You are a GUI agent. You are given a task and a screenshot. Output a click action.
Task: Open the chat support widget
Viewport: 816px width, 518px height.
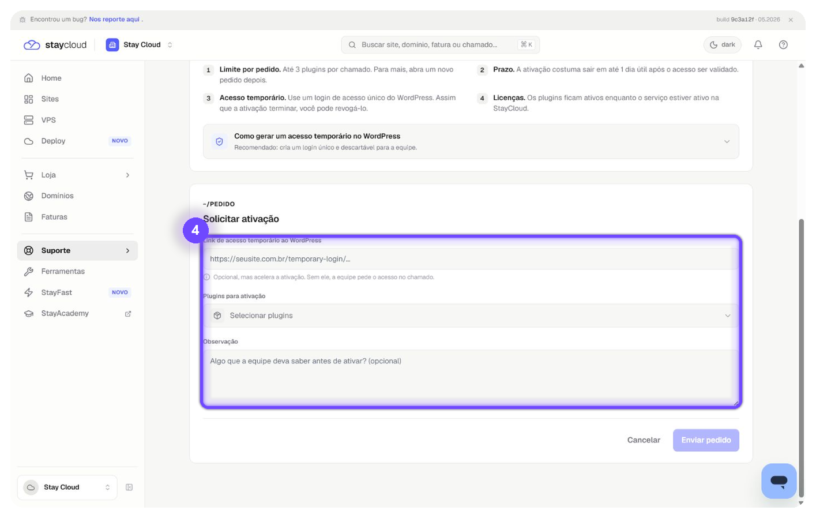coord(779,481)
